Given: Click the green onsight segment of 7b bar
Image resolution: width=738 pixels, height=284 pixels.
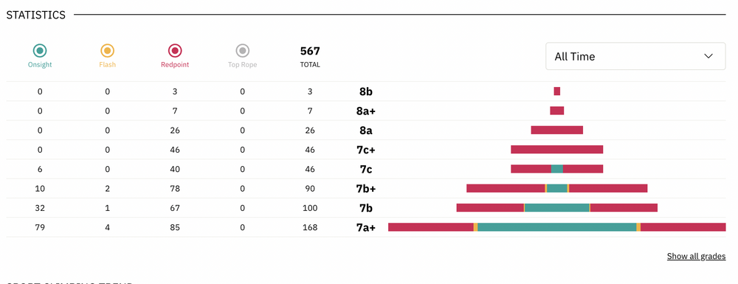Looking at the screenshot, I should click(x=556, y=208).
